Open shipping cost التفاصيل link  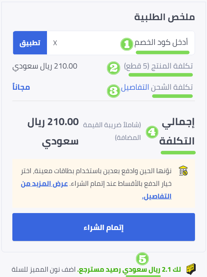pos(135,87)
